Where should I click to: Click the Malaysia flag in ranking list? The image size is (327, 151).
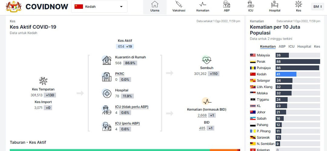click(253, 55)
